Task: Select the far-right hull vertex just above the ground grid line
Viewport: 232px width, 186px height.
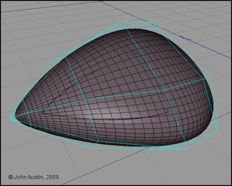Action: click(217, 119)
